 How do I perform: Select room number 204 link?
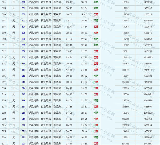pyautogui.click(x=23, y=27)
